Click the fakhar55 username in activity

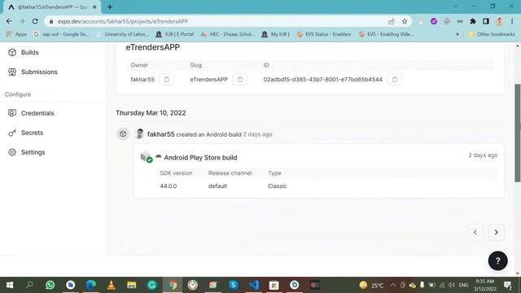(x=161, y=134)
